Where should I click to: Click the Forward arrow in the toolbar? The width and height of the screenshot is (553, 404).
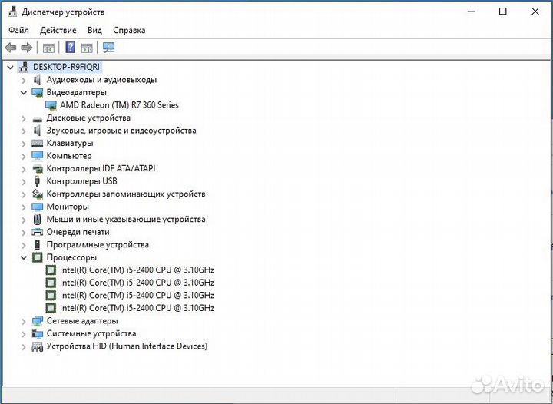tap(26, 48)
